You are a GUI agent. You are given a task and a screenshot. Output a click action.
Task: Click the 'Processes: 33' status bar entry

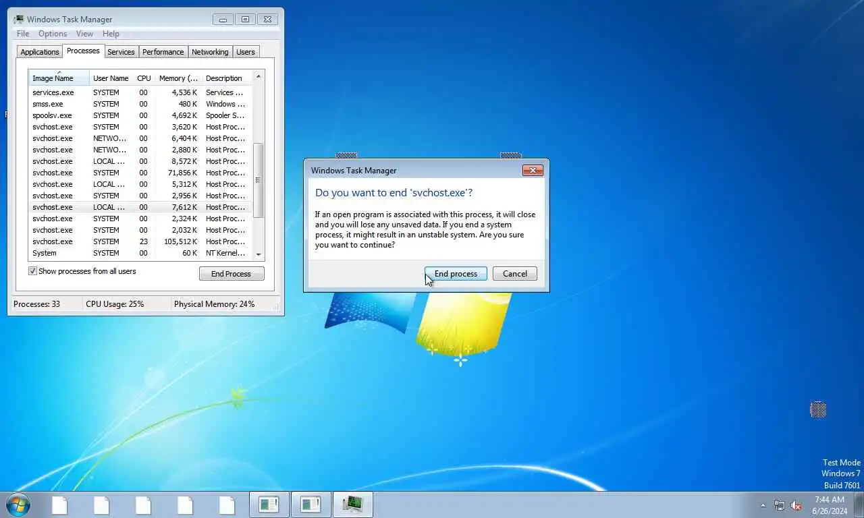pos(36,304)
